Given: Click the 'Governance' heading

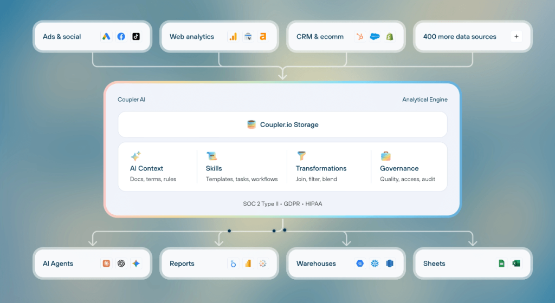Looking at the screenshot, I should [x=399, y=168].
